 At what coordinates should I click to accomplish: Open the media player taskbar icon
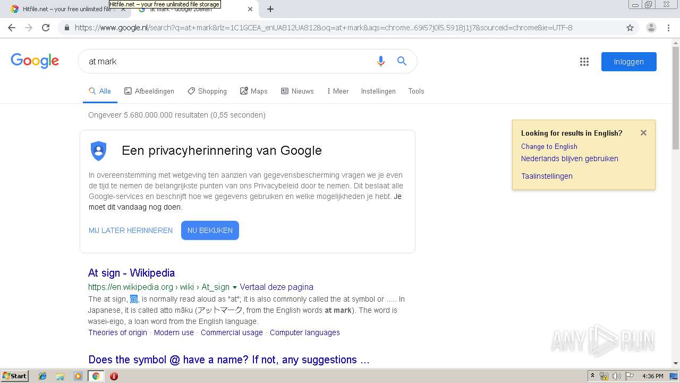(78, 376)
